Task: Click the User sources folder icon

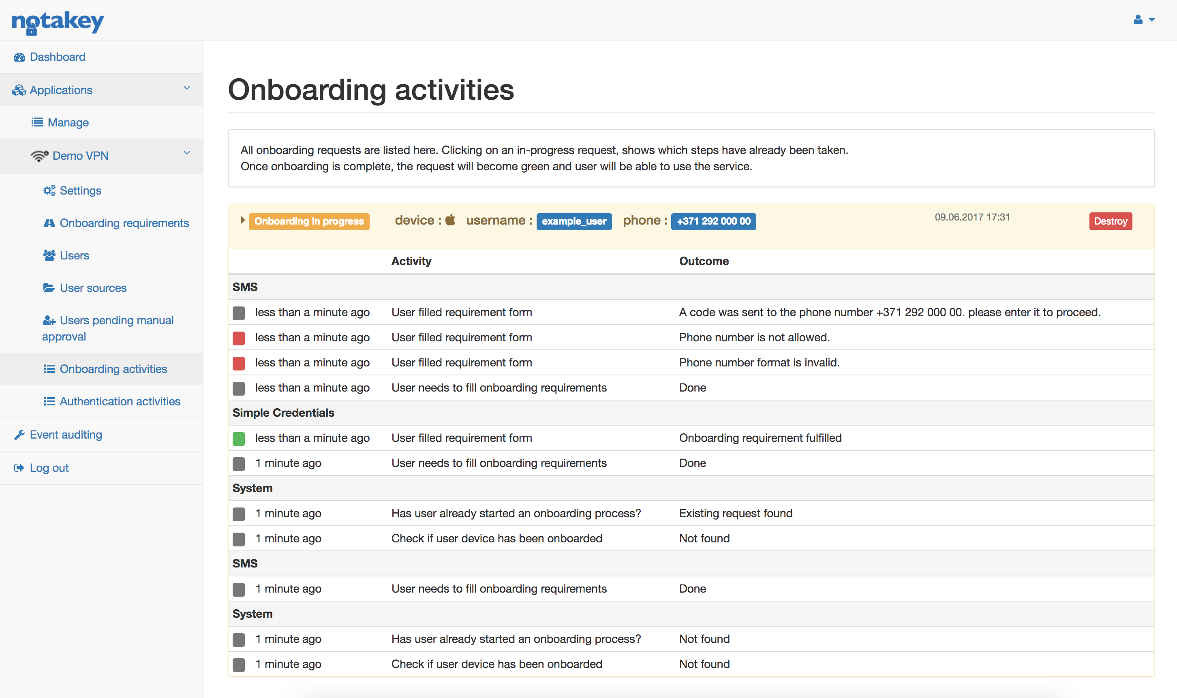Action: pyautogui.click(x=49, y=288)
